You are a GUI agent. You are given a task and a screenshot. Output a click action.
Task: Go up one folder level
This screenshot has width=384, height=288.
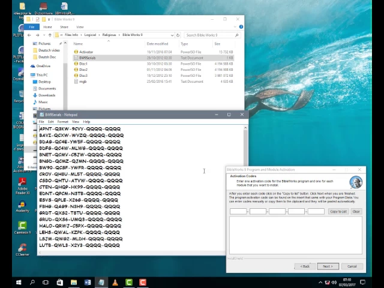click(50, 35)
